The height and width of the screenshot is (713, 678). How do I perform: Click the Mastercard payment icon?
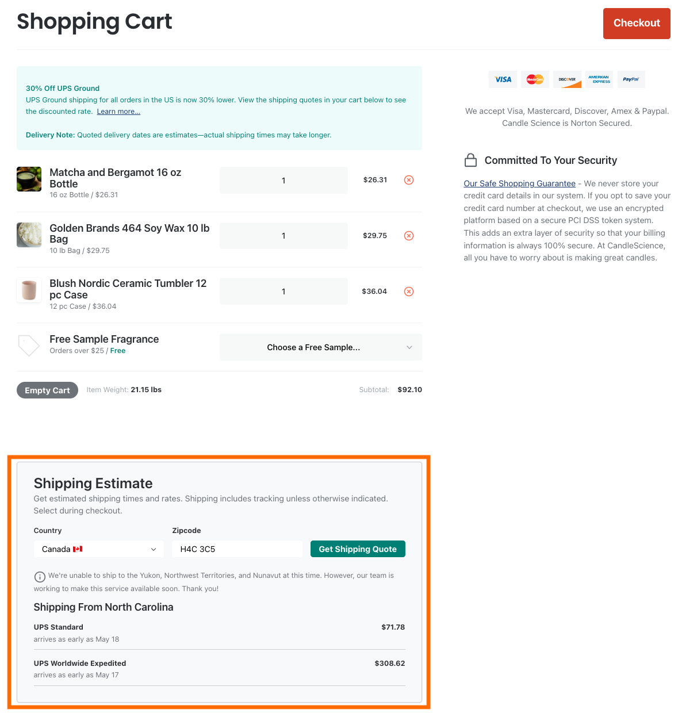pos(535,79)
